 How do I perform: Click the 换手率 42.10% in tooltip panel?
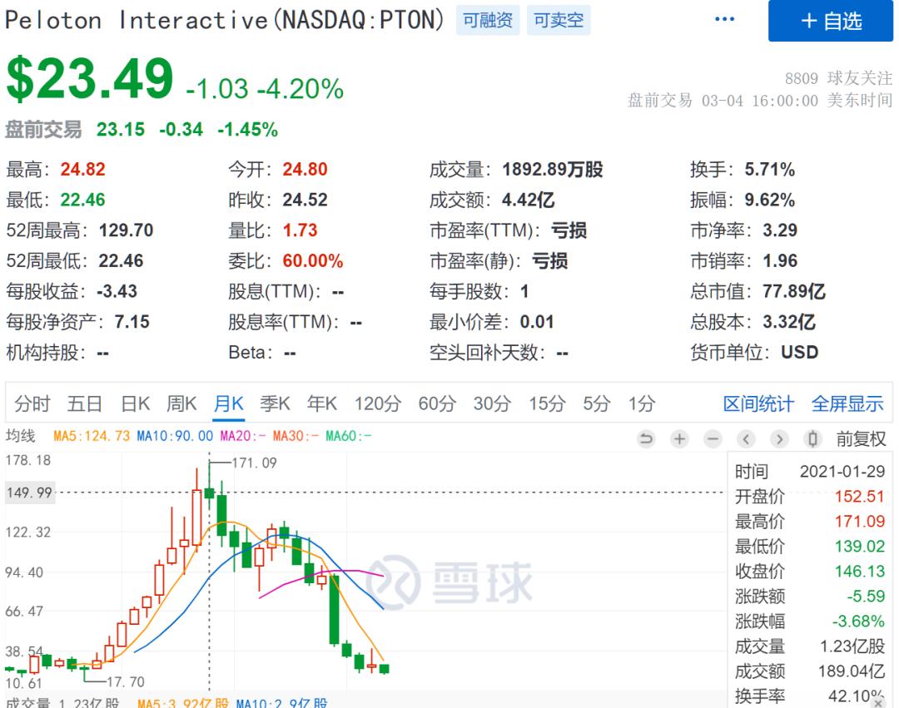[810, 696]
